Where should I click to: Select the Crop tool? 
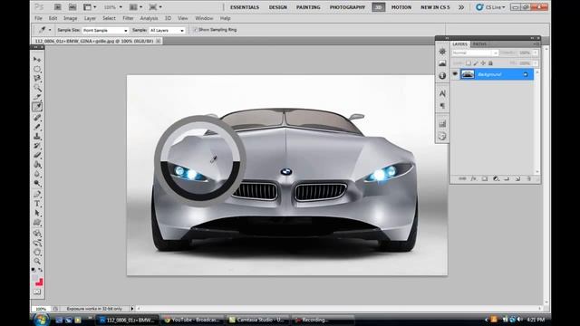[x=37, y=97]
